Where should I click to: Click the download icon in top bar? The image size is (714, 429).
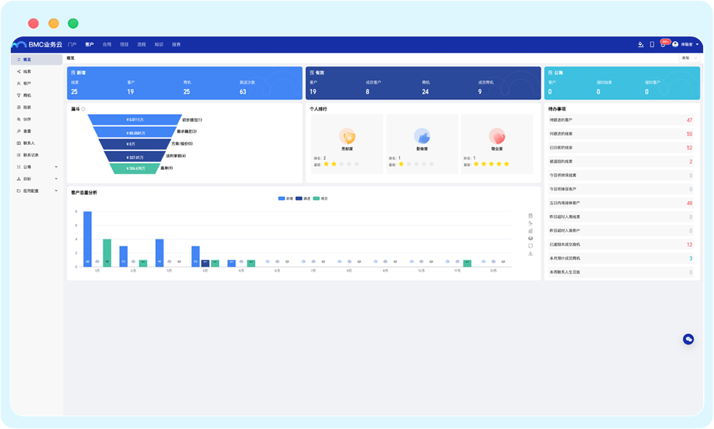coord(641,45)
